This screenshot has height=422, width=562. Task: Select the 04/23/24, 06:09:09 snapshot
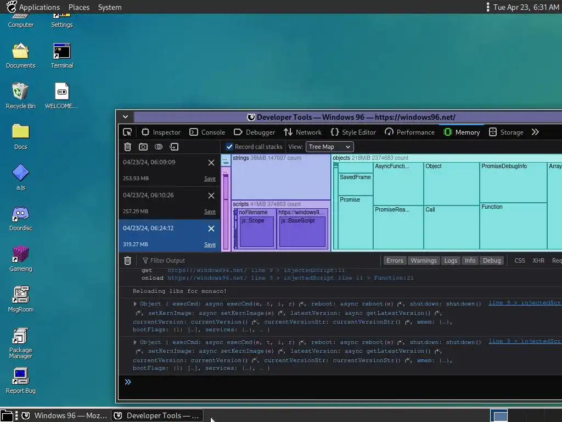(x=169, y=170)
